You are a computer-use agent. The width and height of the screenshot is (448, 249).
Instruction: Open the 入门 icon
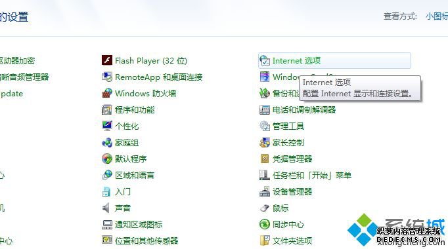tap(106, 192)
